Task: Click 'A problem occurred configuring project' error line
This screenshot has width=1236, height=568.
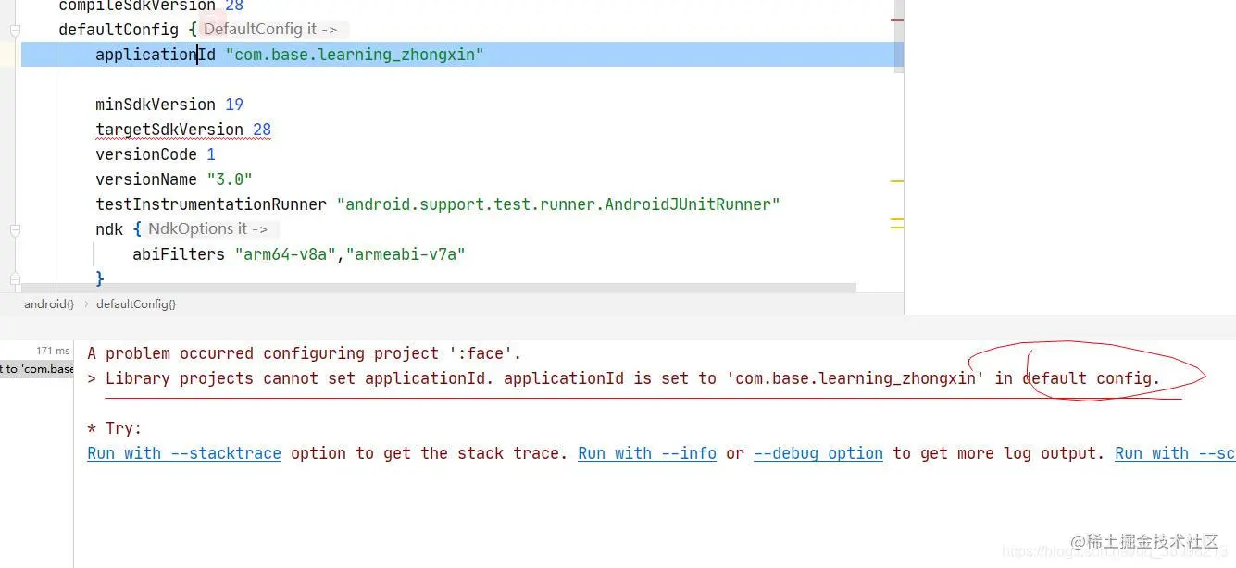Action: [305, 353]
